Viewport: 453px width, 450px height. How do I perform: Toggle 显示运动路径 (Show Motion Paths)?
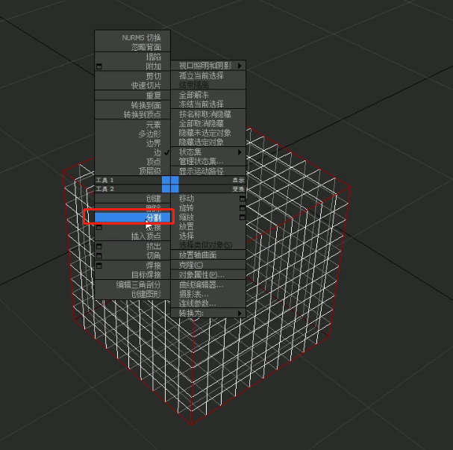201,171
